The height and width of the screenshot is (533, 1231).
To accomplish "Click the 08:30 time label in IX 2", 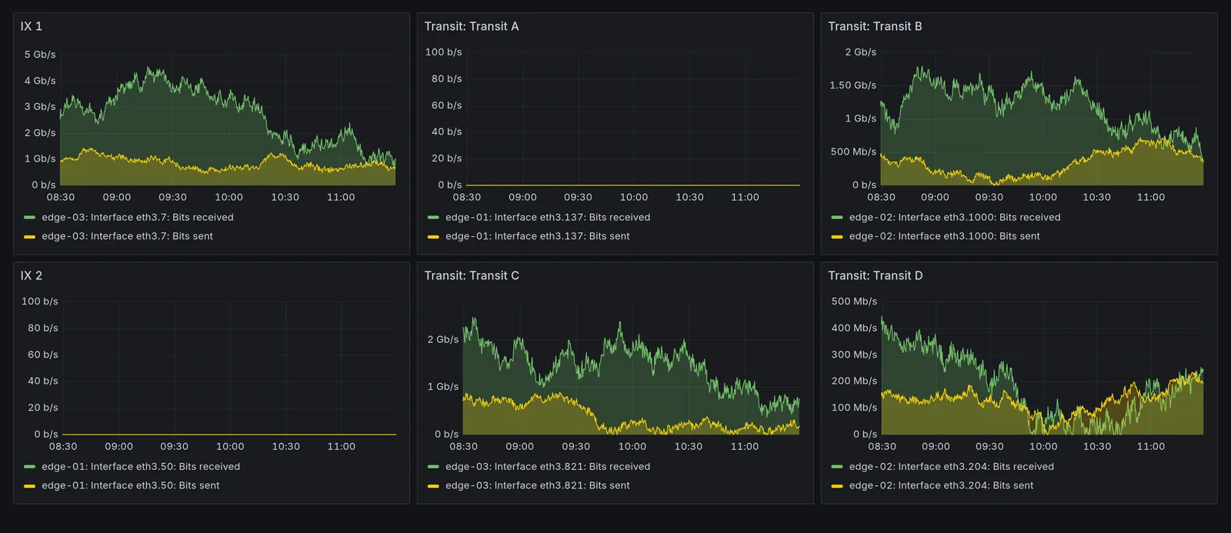I will tap(63, 447).
